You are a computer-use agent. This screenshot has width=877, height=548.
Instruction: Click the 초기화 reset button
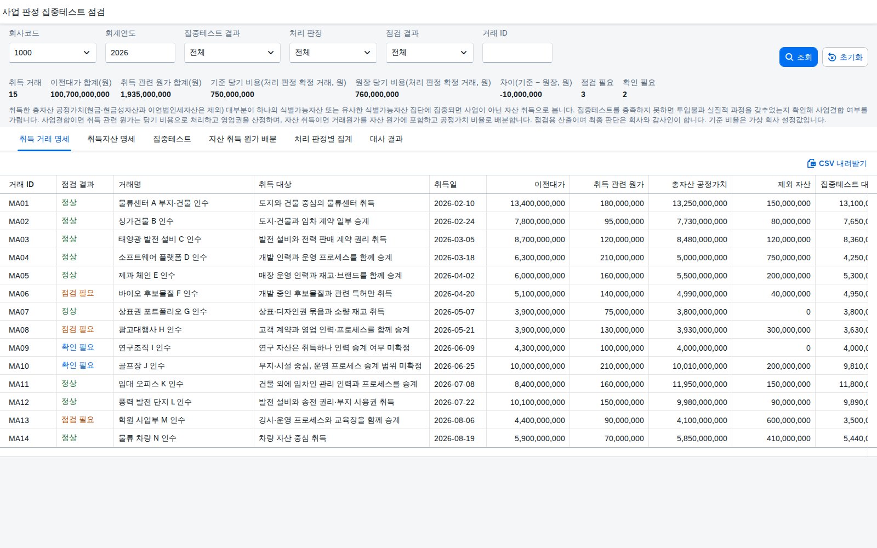coord(845,57)
